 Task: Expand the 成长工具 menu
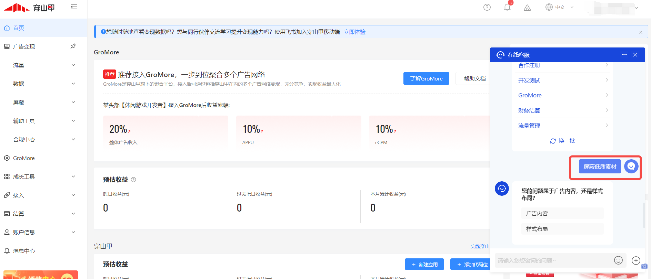[73, 176]
